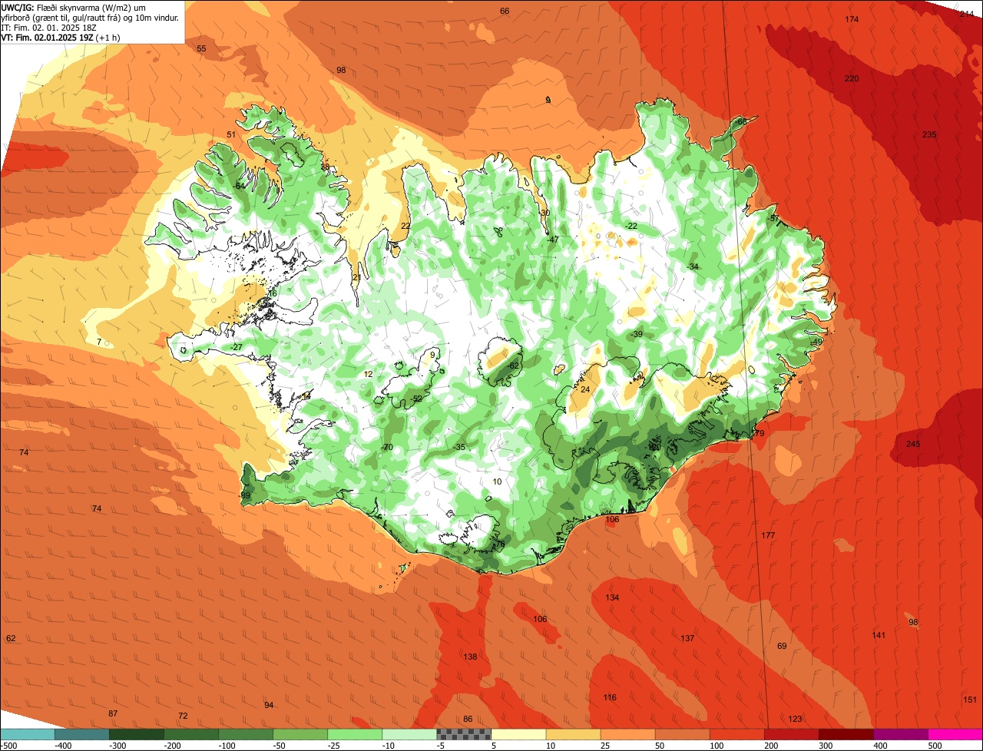Click the map value 179 on the southeast coast
The height and width of the screenshot is (751, 983).
pyautogui.click(x=758, y=433)
